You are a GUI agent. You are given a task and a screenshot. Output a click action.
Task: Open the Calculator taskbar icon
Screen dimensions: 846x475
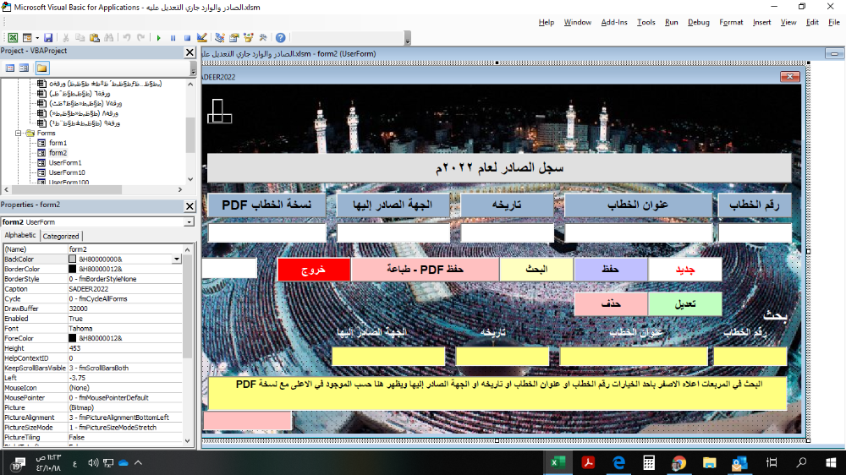coord(649,462)
